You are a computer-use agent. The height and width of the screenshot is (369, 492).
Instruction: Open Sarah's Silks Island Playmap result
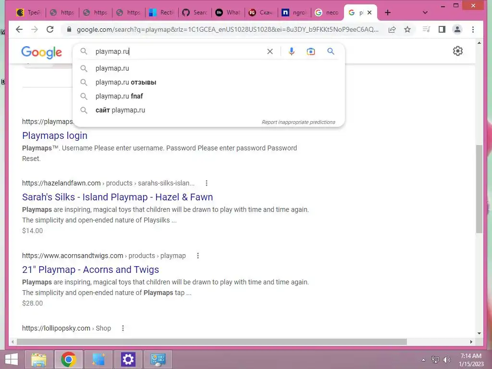[117, 197]
